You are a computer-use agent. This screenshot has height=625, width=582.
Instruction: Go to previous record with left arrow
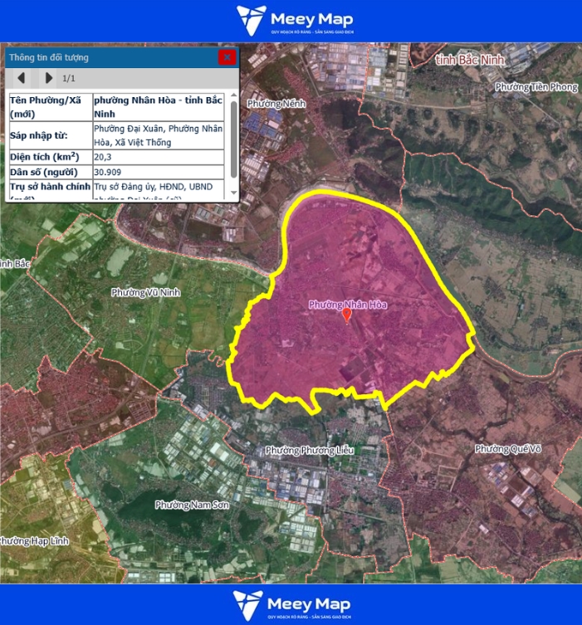[x=22, y=78]
